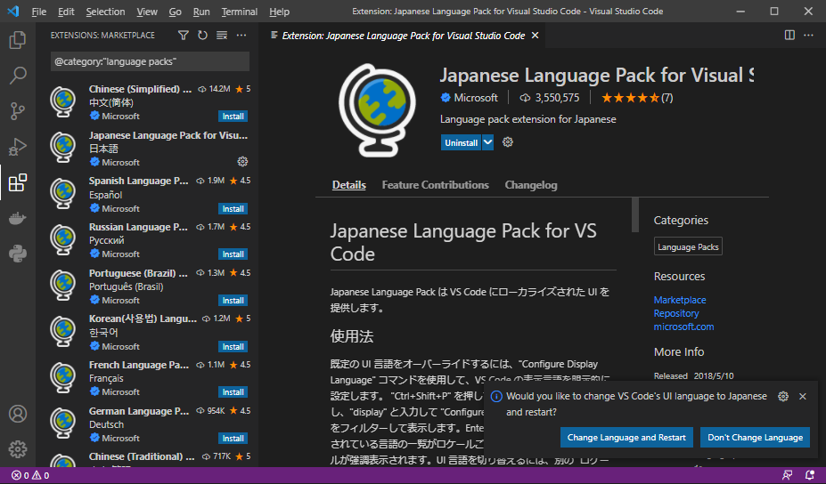Open the microsoft.com link
The height and width of the screenshot is (484, 826).
click(683, 327)
